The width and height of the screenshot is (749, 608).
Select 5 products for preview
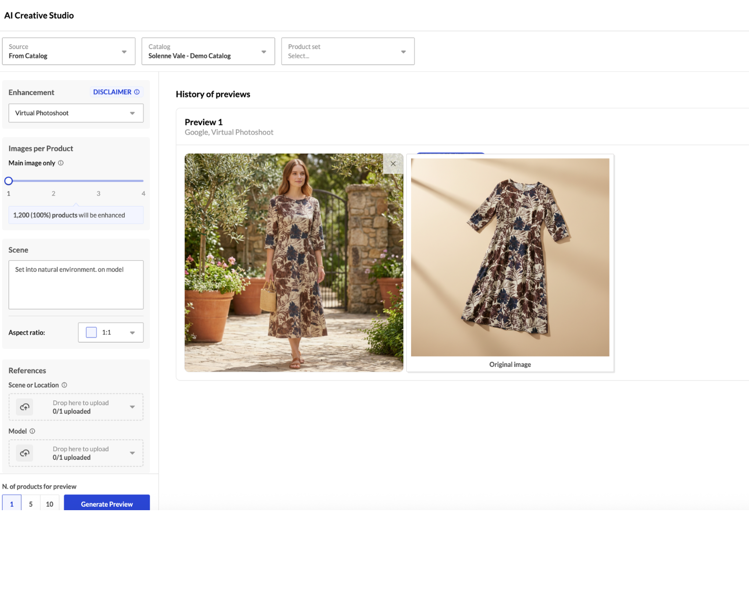[31, 504]
